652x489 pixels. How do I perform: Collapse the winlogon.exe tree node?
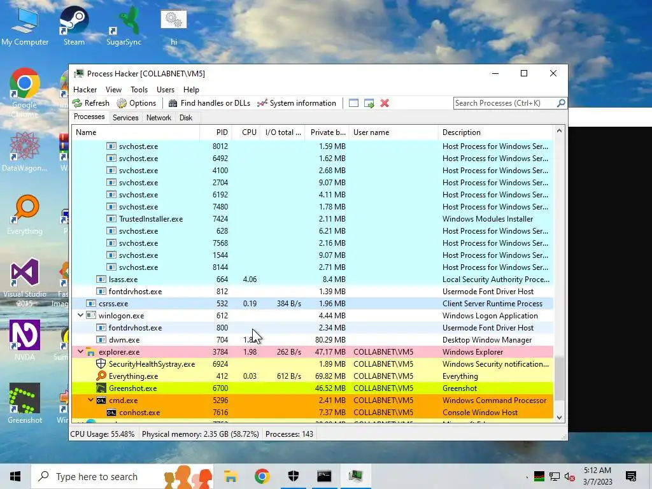click(x=81, y=315)
